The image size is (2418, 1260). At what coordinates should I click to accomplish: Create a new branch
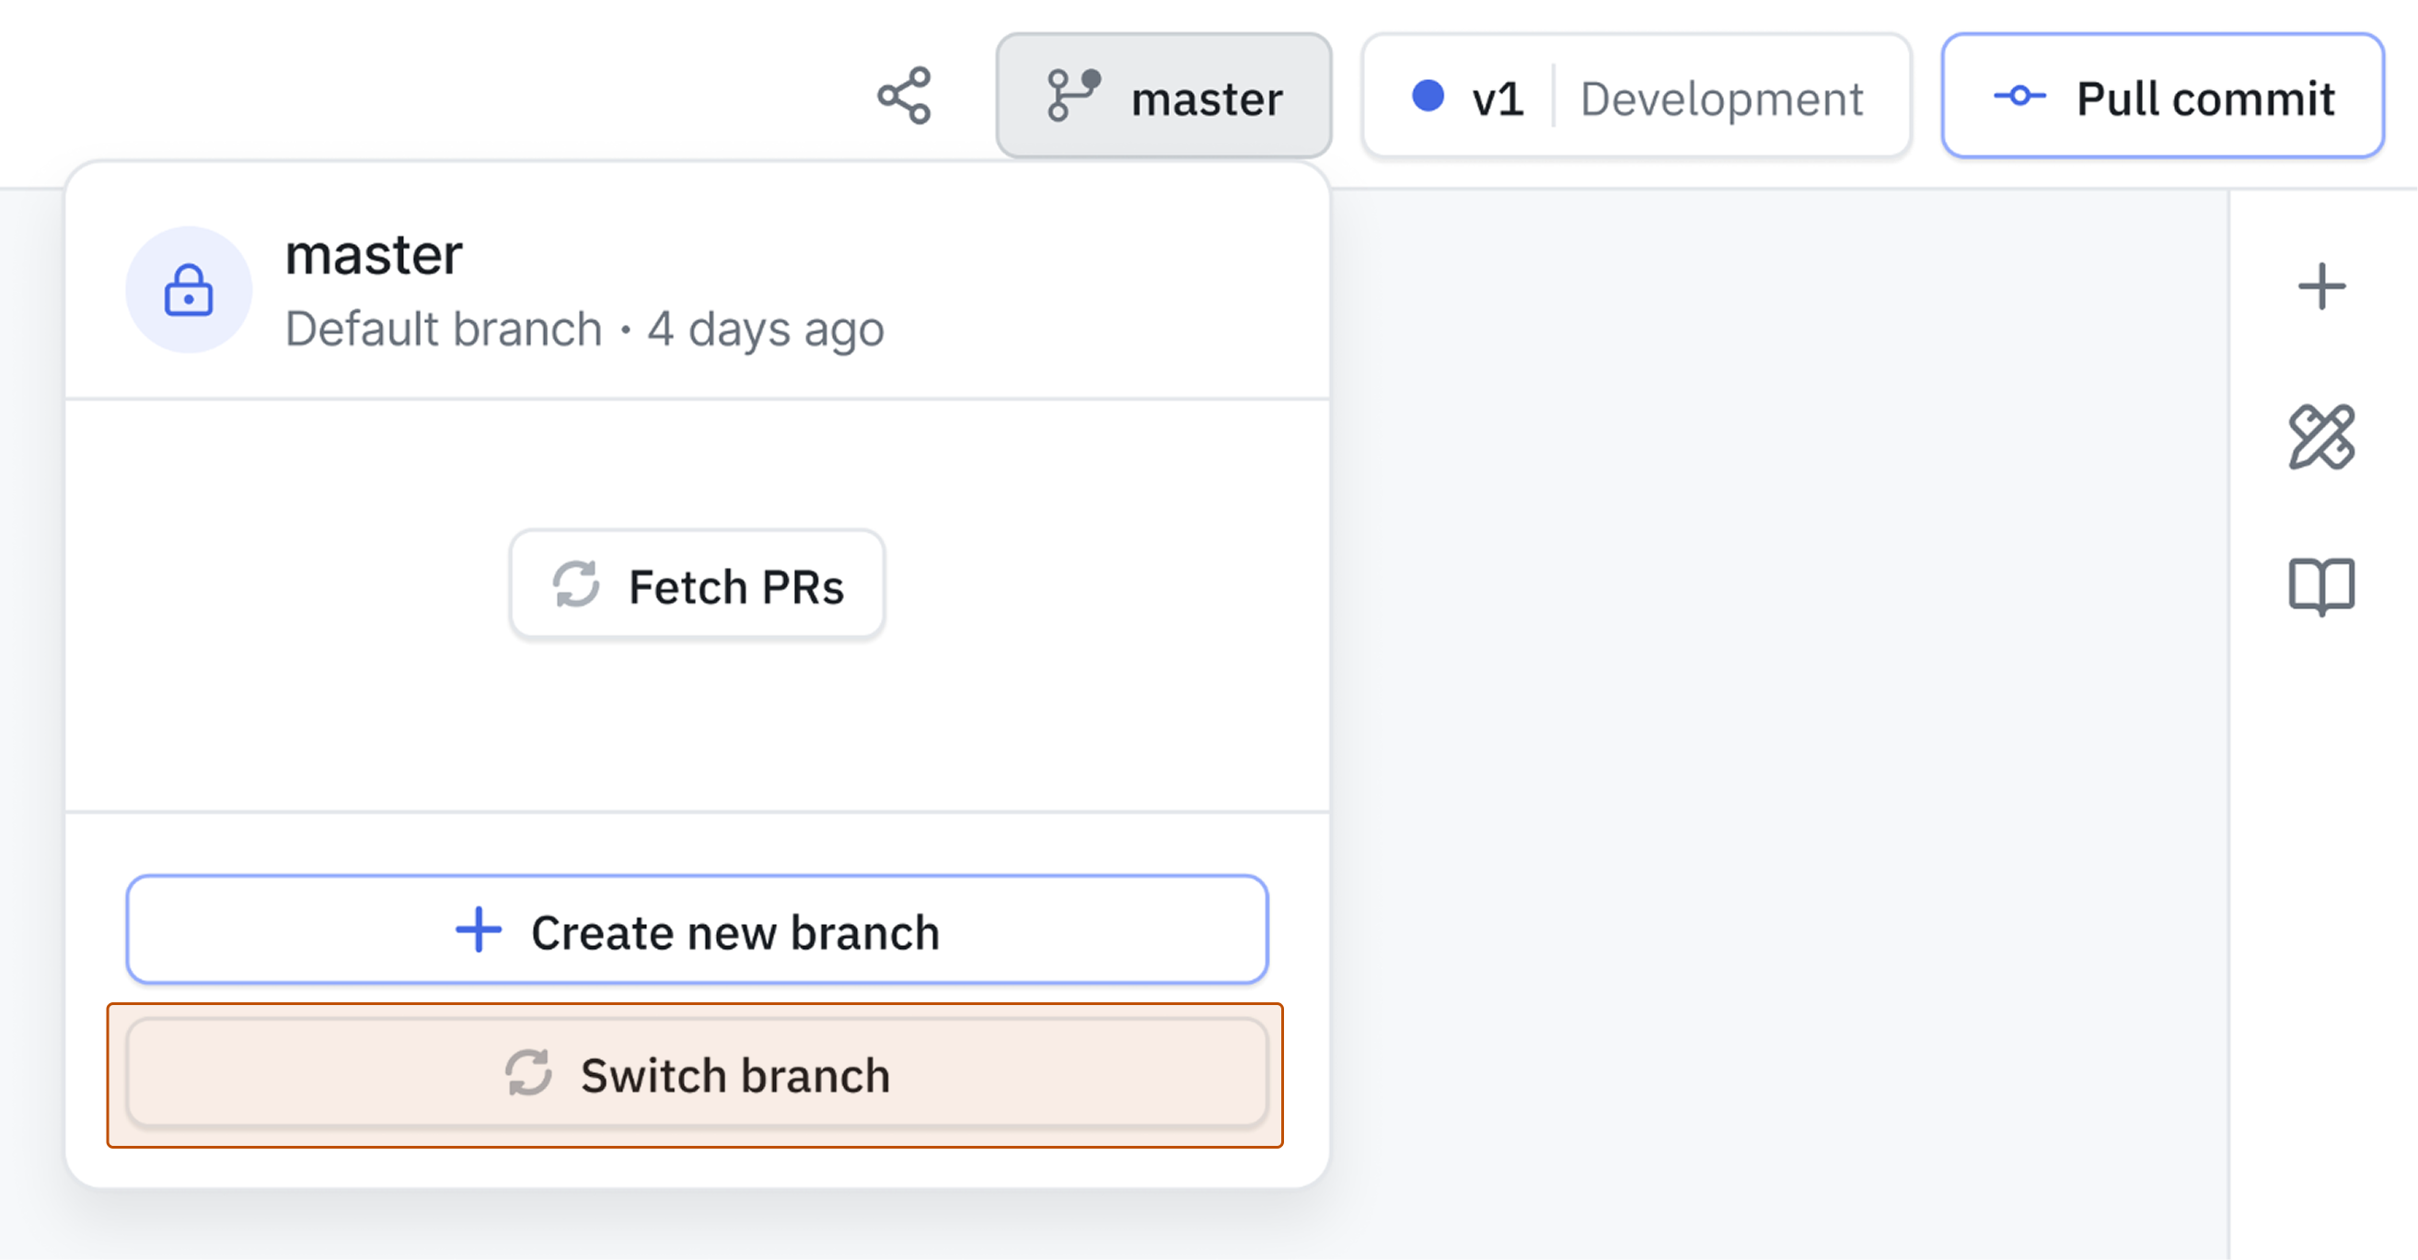tap(697, 931)
